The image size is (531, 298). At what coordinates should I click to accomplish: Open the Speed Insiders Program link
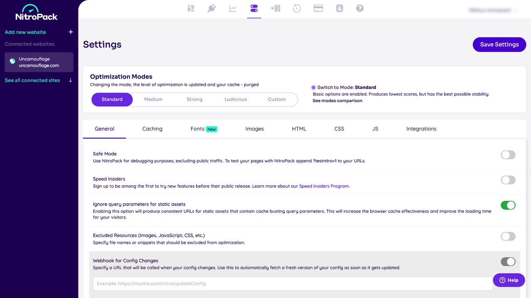pyautogui.click(x=324, y=186)
